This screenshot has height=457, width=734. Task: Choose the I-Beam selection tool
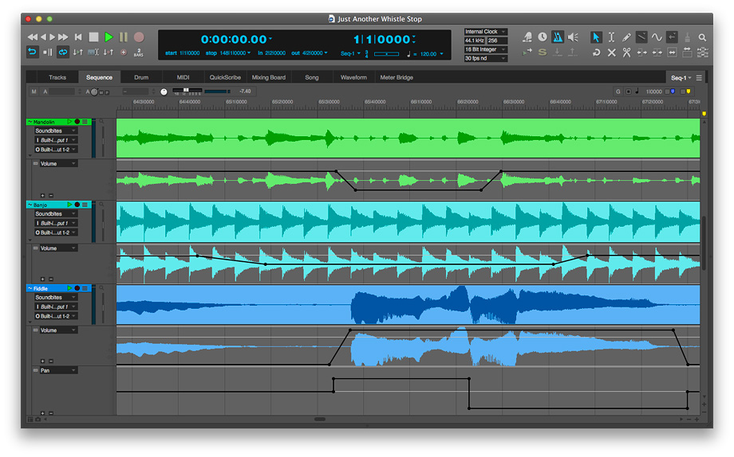(611, 37)
